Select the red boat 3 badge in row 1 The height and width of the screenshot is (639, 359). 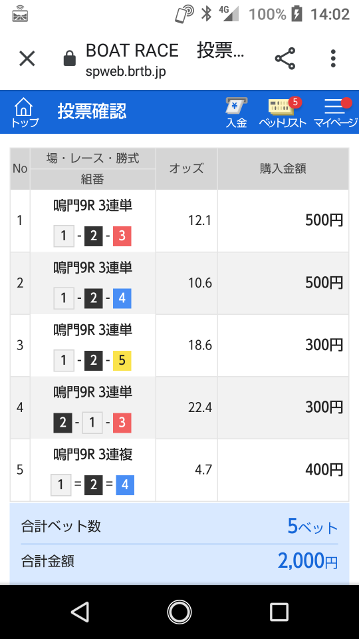click(x=122, y=236)
